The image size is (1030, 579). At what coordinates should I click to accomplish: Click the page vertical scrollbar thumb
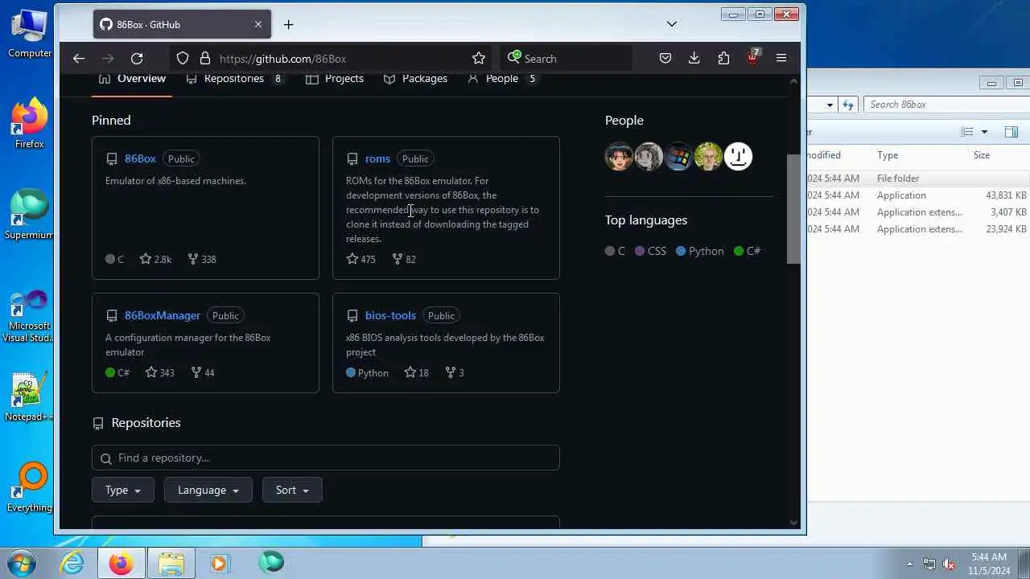click(x=793, y=209)
